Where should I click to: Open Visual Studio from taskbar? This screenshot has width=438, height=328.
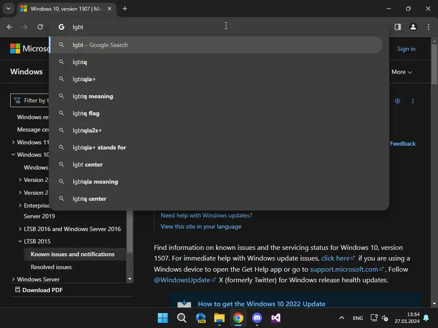[276, 318]
